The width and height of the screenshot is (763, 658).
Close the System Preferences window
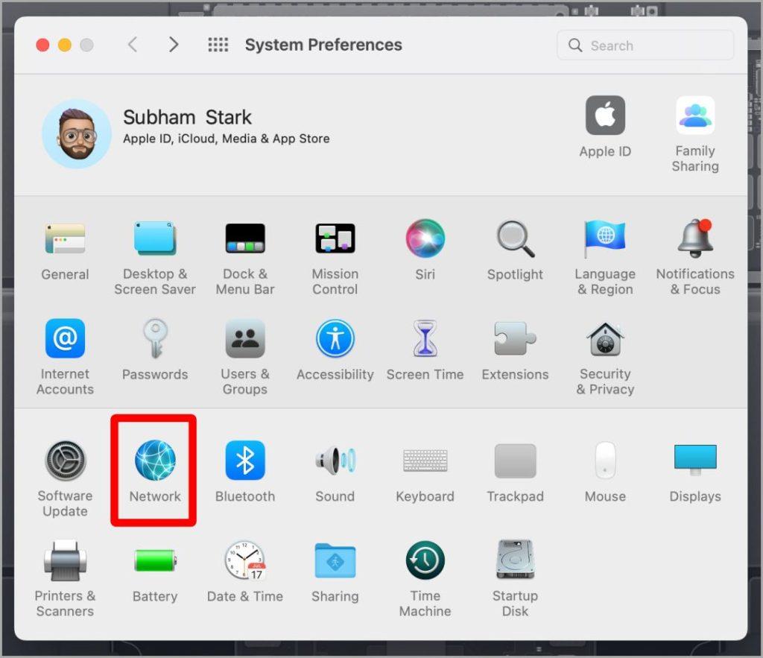(42, 45)
